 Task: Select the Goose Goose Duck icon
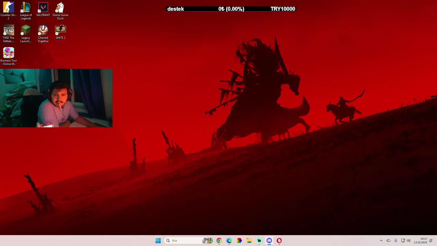coord(60,11)
